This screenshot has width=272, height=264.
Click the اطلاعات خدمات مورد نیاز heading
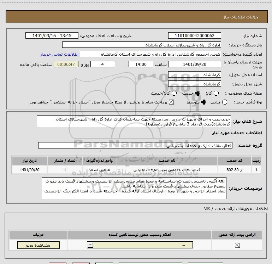pos(237,133)
